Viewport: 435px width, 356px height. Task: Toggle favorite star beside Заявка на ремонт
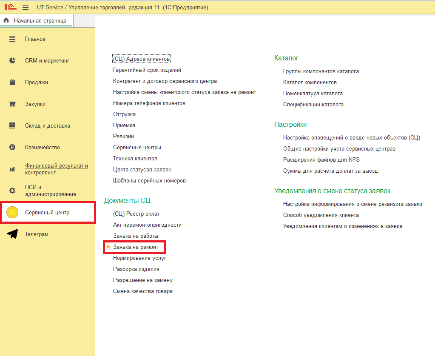108,247
